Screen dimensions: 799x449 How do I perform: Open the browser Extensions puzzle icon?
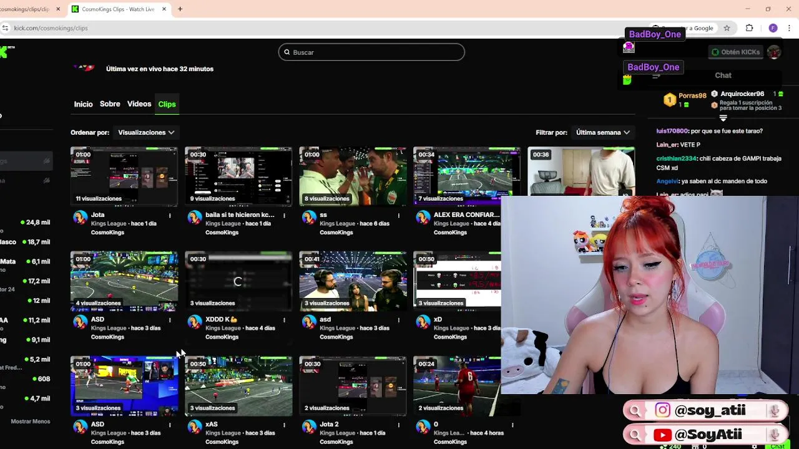click(749, 28)
